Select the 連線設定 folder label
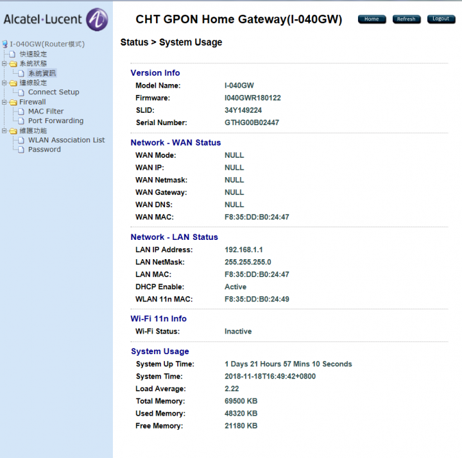Viewport: 462px width, 458px height. pyautogui.click(x=33, y=83)
